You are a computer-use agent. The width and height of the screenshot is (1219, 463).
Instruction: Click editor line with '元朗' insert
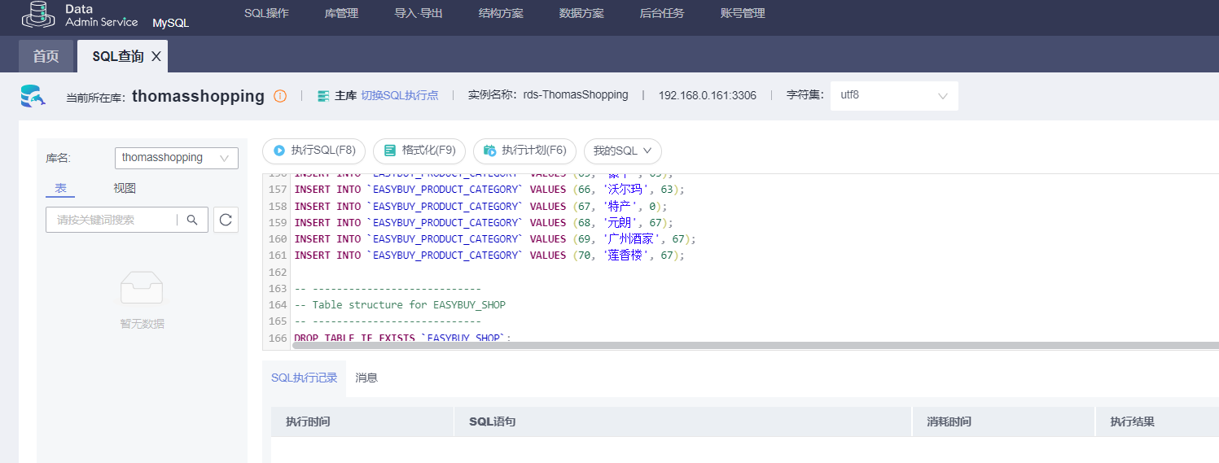tap(484, 222)
